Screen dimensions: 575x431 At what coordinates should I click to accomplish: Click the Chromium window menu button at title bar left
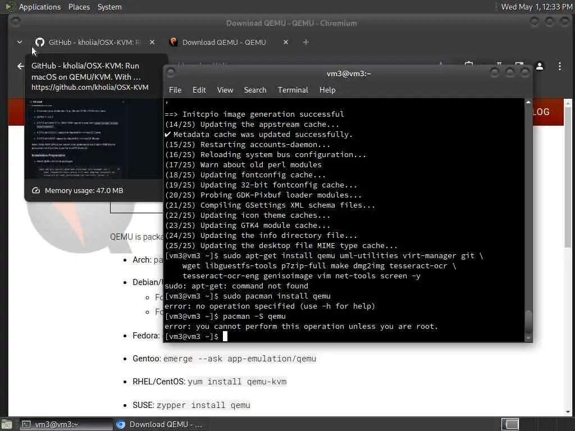[15, 22]
